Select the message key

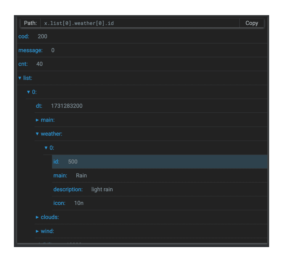click(x=30, y=50)
